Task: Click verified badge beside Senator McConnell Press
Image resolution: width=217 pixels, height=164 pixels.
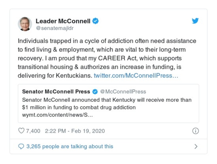Action: pyautogui.click(x=95, y=92)
